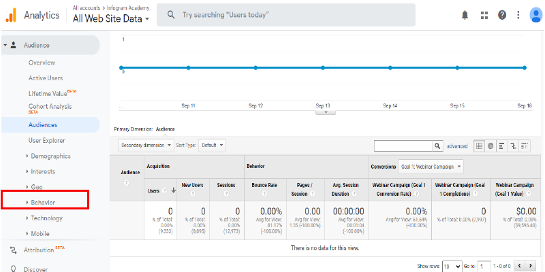Click the Sep 13 data point

pyautogui.click(x=323, y=67)
